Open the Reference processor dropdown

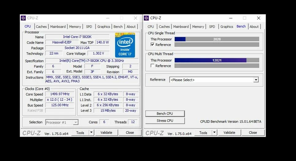pyautogui.click(x=256, y=80)
